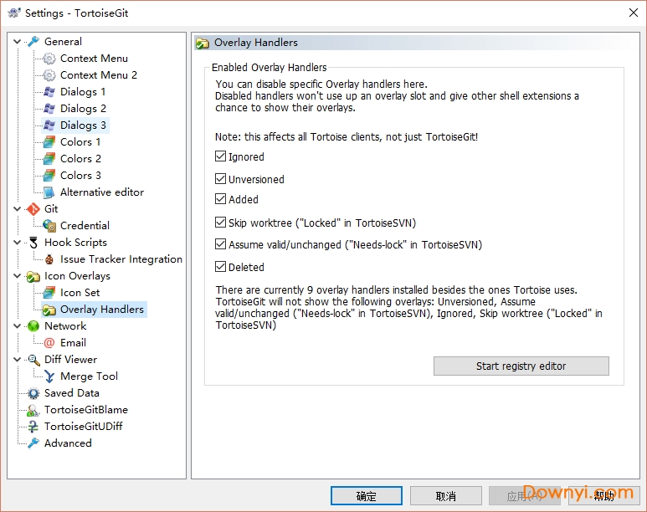
Task: Select the TortoiseGitBlame tree label
Action: coord(86,410)
